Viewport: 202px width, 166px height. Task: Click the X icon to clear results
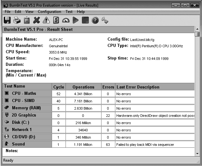click(37, 20)
